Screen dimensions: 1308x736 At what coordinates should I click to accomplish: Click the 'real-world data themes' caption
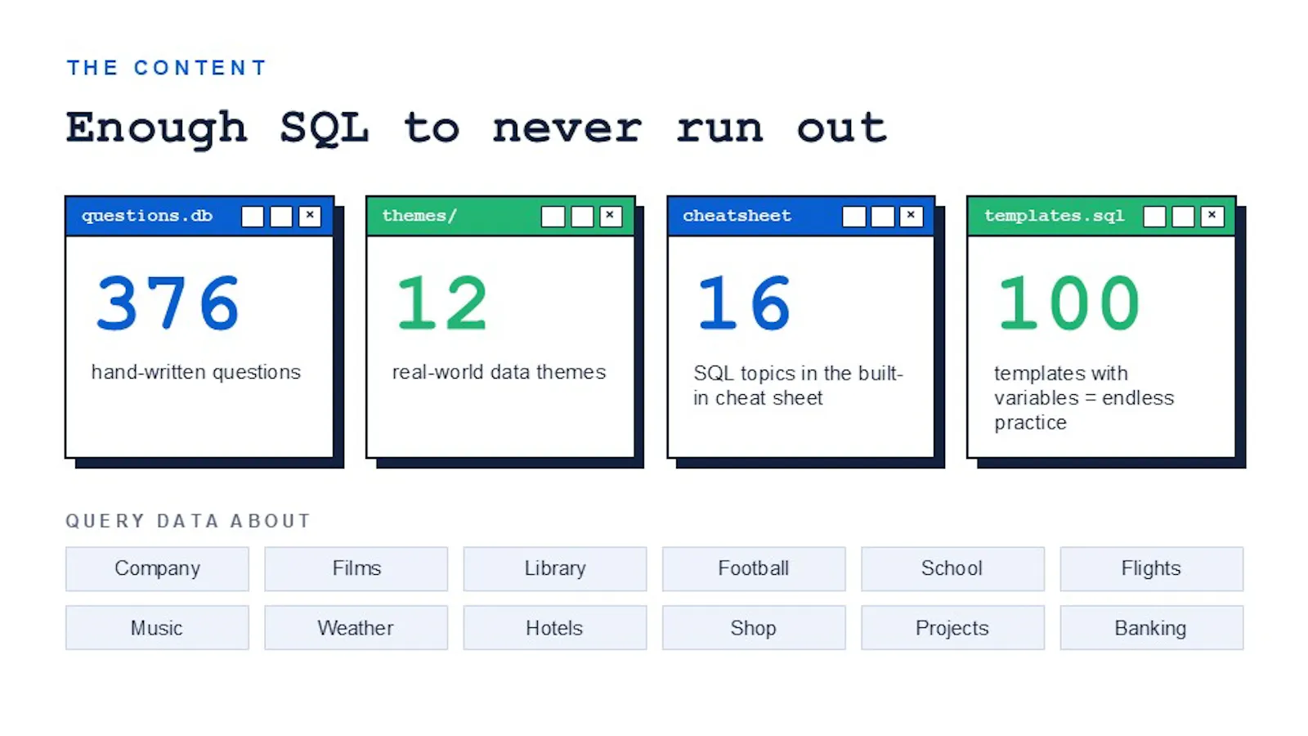[x=499, y=372]
